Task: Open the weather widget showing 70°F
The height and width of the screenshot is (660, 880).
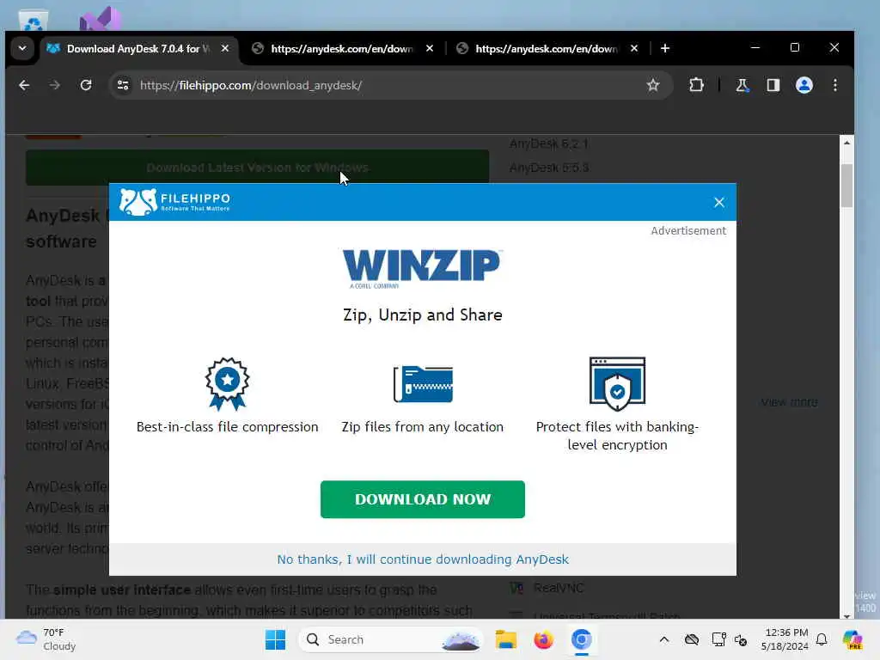Action: pyautogui.click(x=46, y=639)
